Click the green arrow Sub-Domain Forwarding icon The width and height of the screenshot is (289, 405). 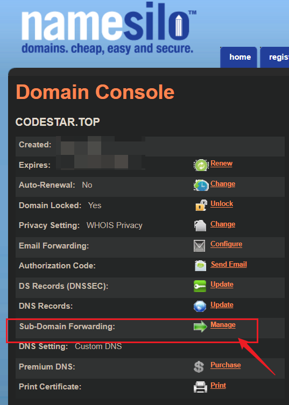pyautogui.click(x=200, y=326)
